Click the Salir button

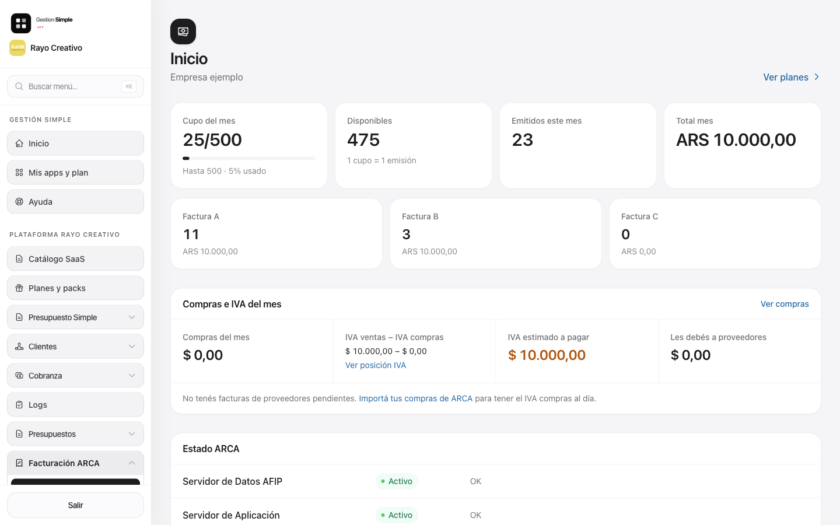point(76,505)
